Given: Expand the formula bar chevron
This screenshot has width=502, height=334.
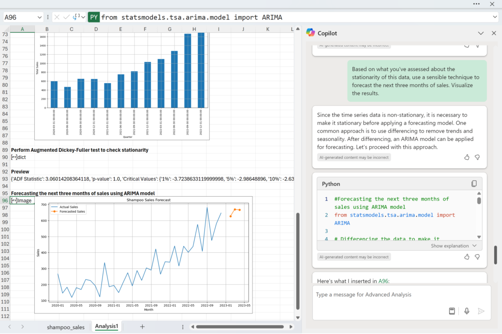Looking at the screenshot, I should pyautogui.click(x=494, y=17).
